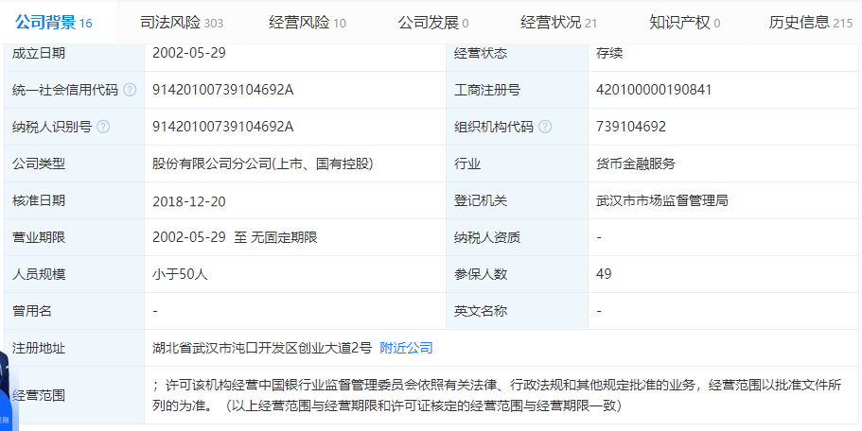Switch to the 公司背景 tab
This screenshot has width=862, height=431.
point(54,22)
